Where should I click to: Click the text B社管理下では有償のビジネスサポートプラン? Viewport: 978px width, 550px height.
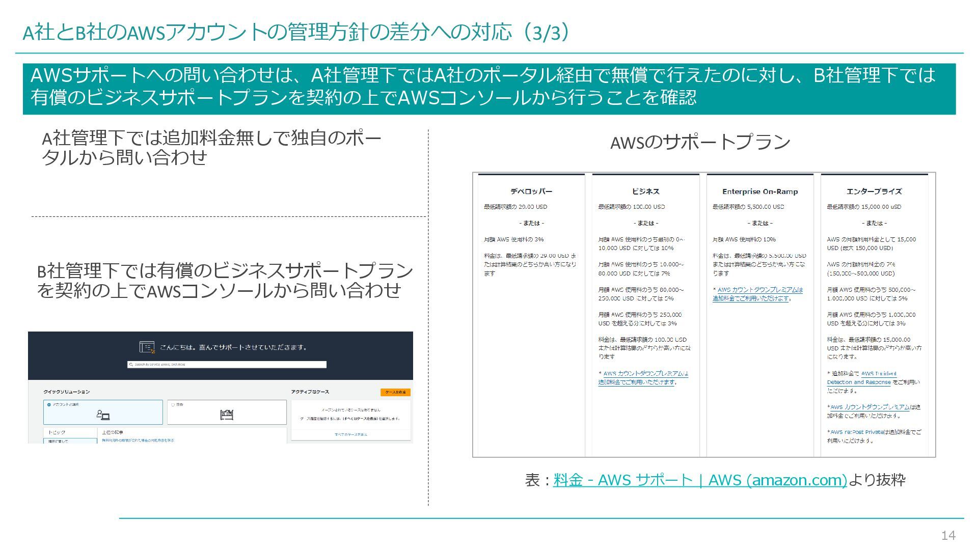point(225,280)
